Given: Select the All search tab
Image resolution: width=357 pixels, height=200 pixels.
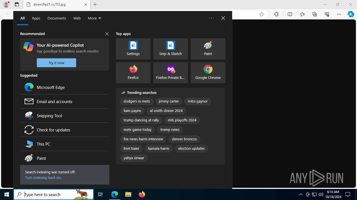Looking at the screenshot, I should [23, 18].
